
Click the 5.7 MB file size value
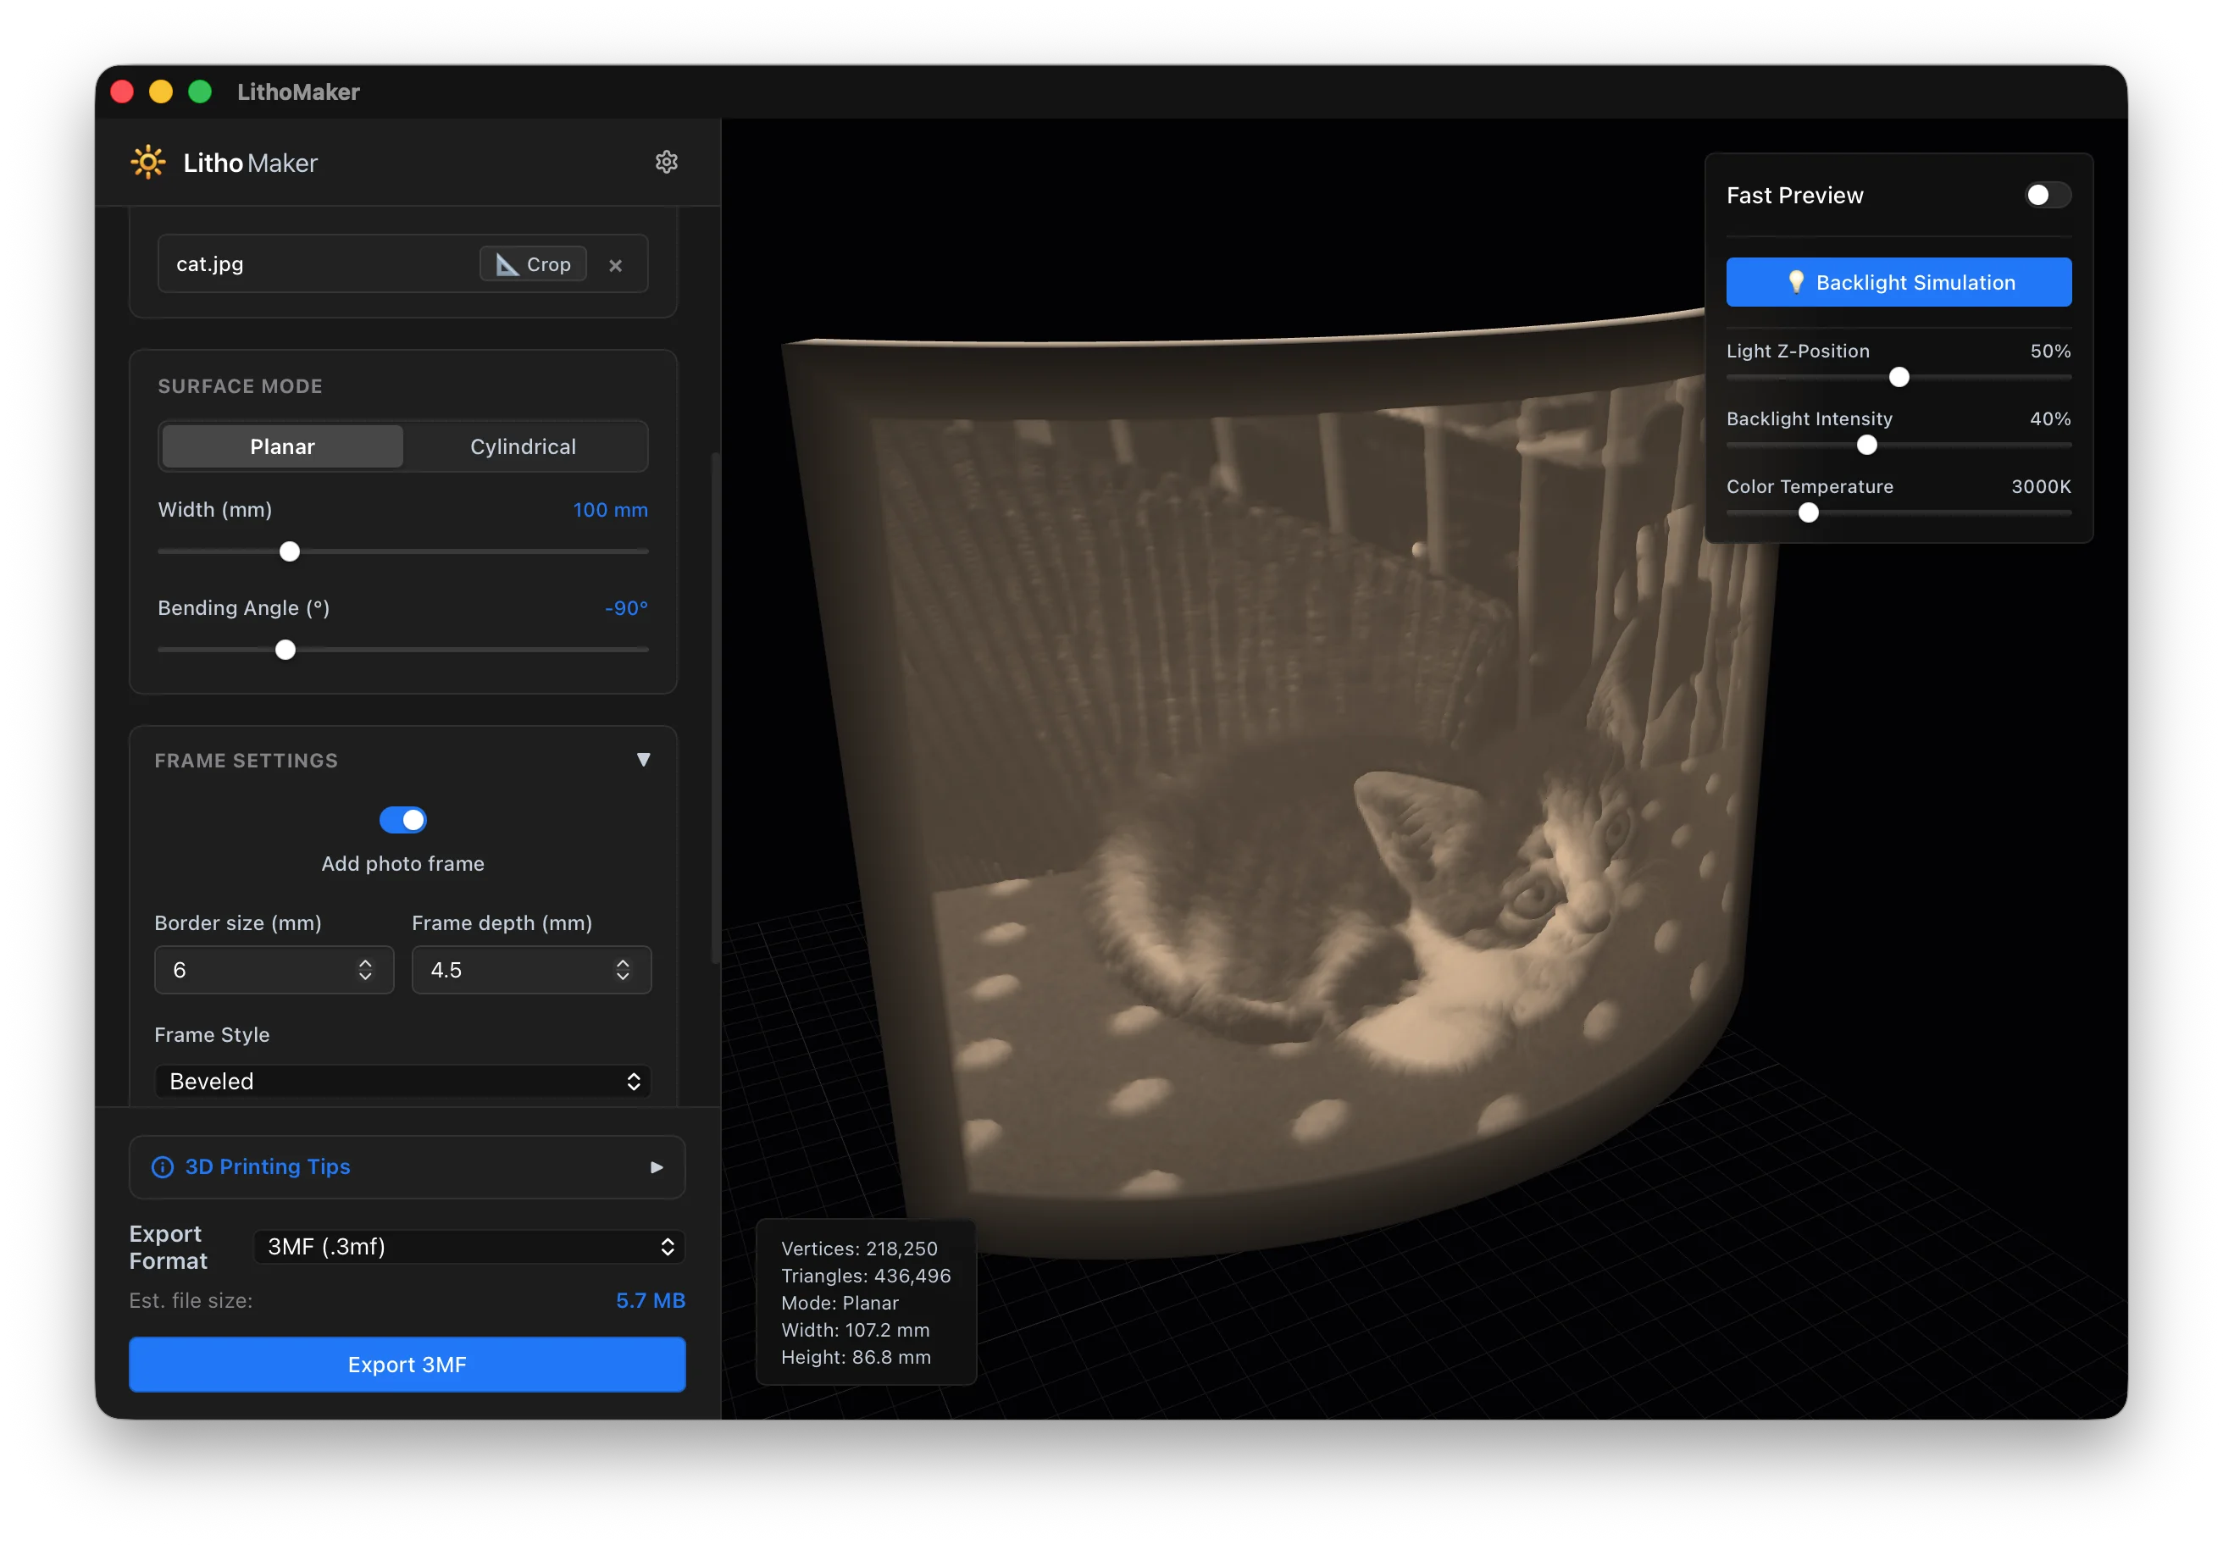click(651, 1301)
